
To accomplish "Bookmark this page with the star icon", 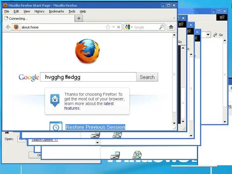I will point(108,27).
